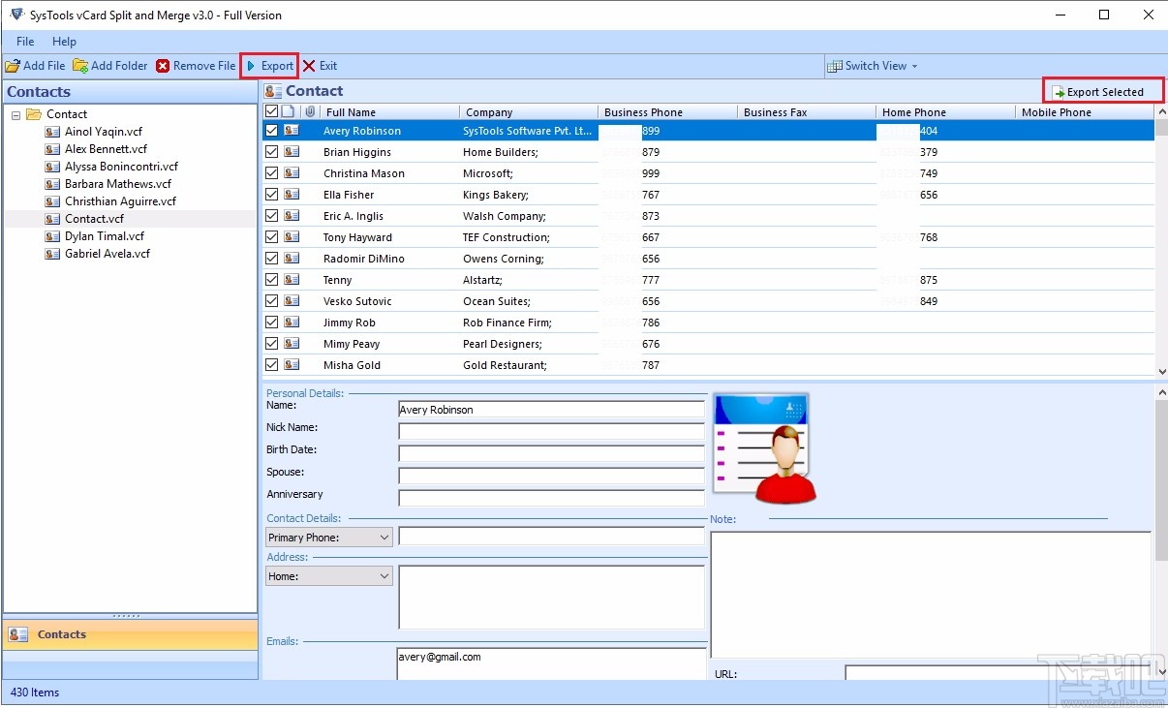Click the contact list vertical scrollbar down arrow

(1161, 369)
